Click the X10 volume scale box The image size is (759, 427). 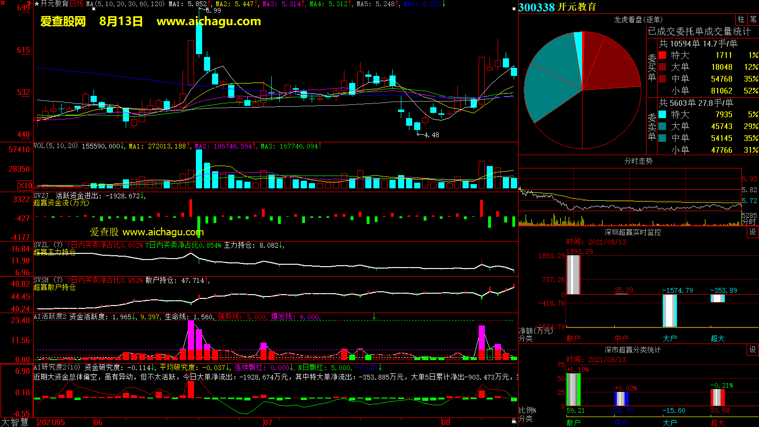click(x=25, y=186)
